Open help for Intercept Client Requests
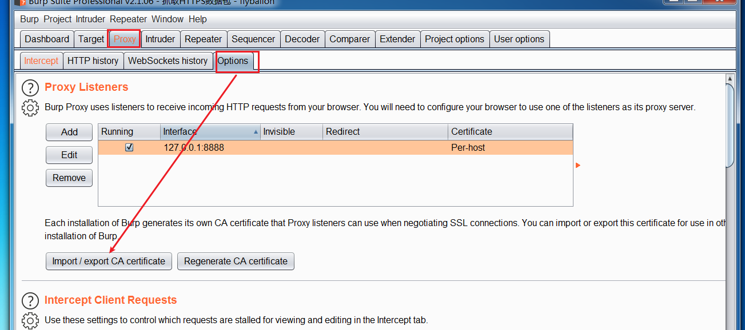 click(x=30, y=301)
